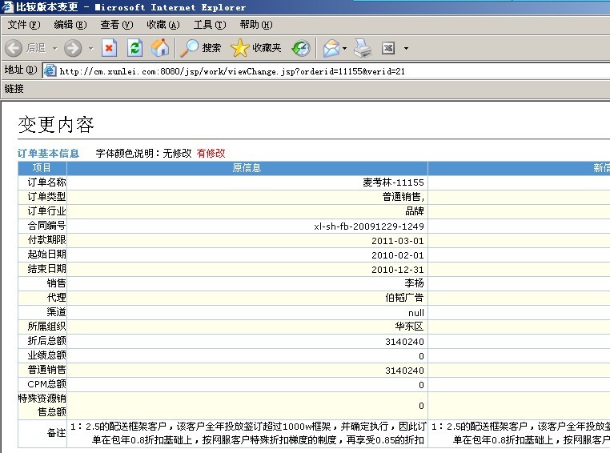Open the 帮助(H) menu

click(x=256, y=25)
